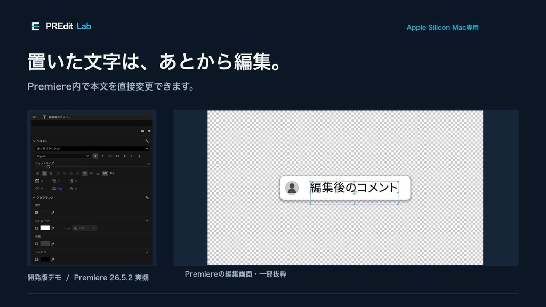Open the white stroke color swatch
Screen dimensions: 546x307
pos(45,228)
